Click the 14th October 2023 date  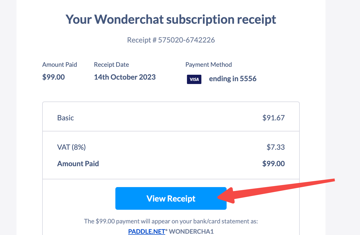(125, 77)
